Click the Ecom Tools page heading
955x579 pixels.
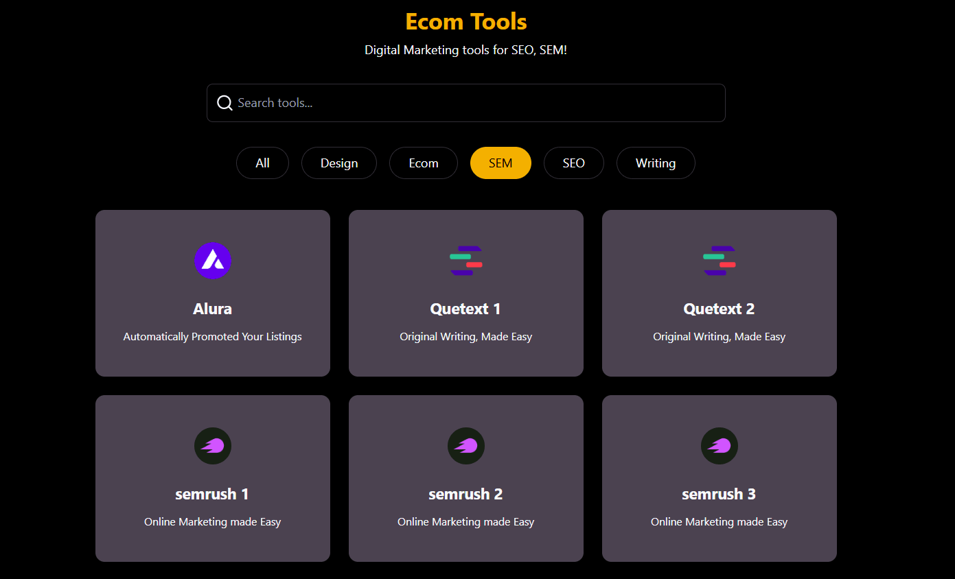click(x=466, y=22)
